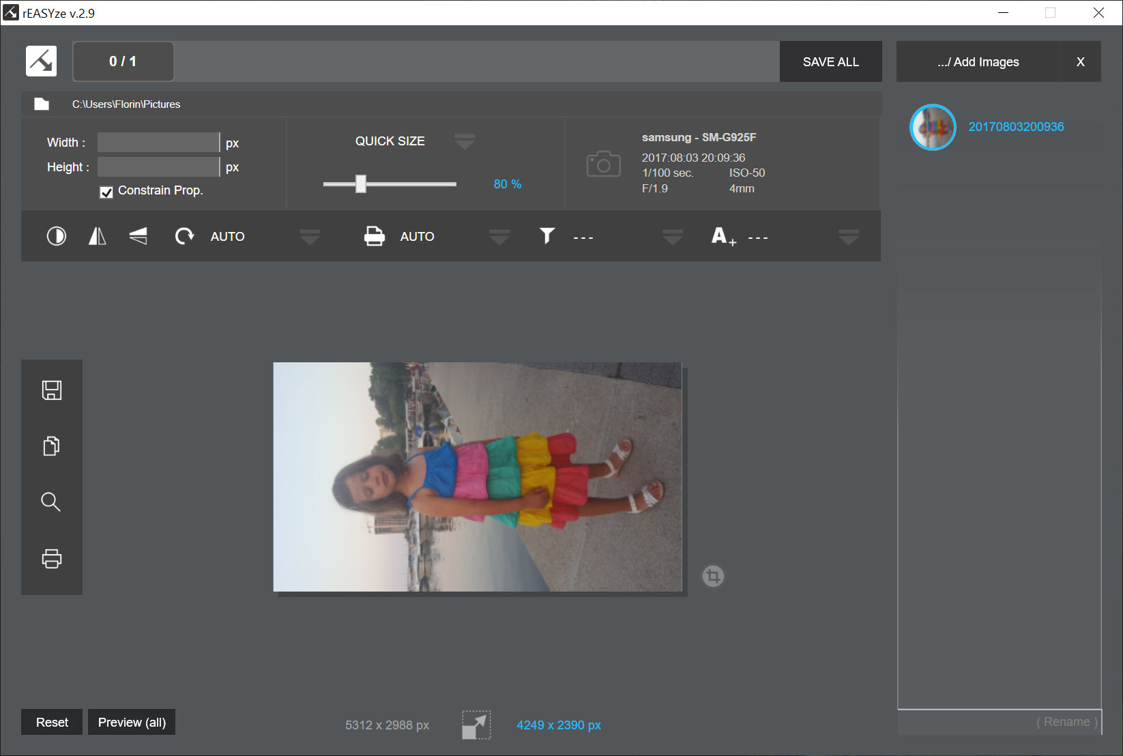
Task: Flip image vertically icon
Action: coord(138,236)
